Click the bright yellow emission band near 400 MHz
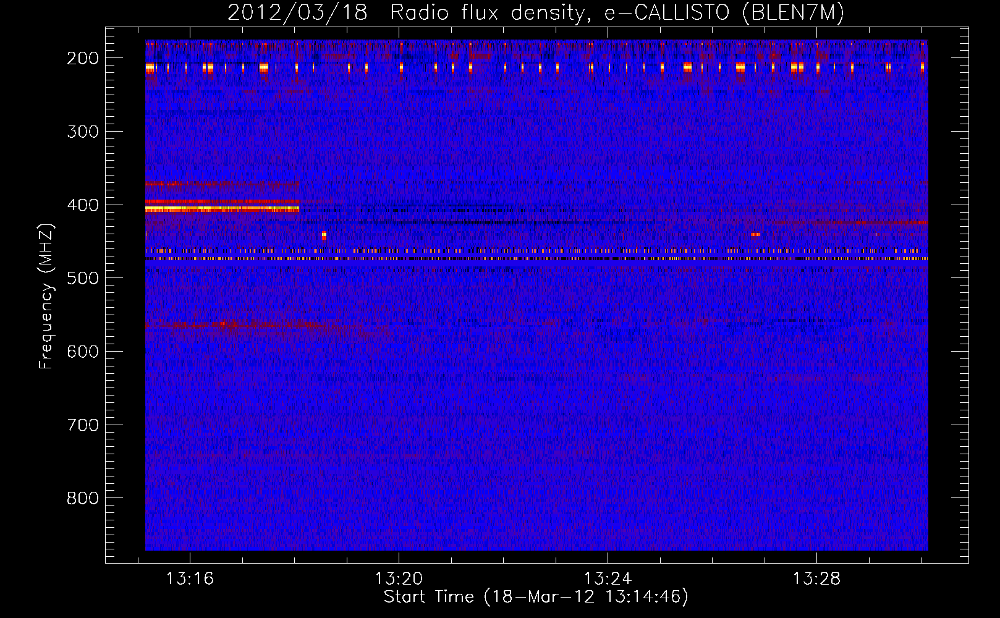Image resolution: width=1000 pixels, height=618 pixels. (x=222, y=210)
